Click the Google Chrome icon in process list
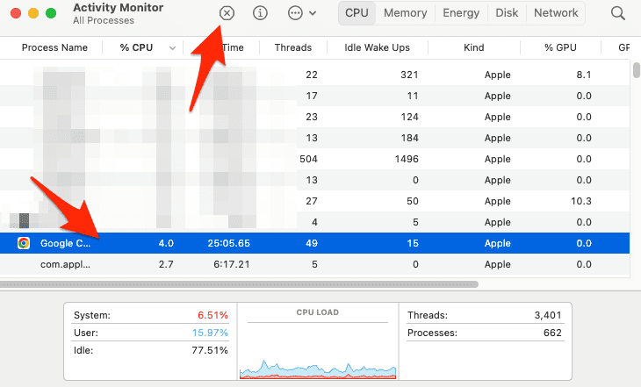Screen dimensions: 641x387 [24, 243]
